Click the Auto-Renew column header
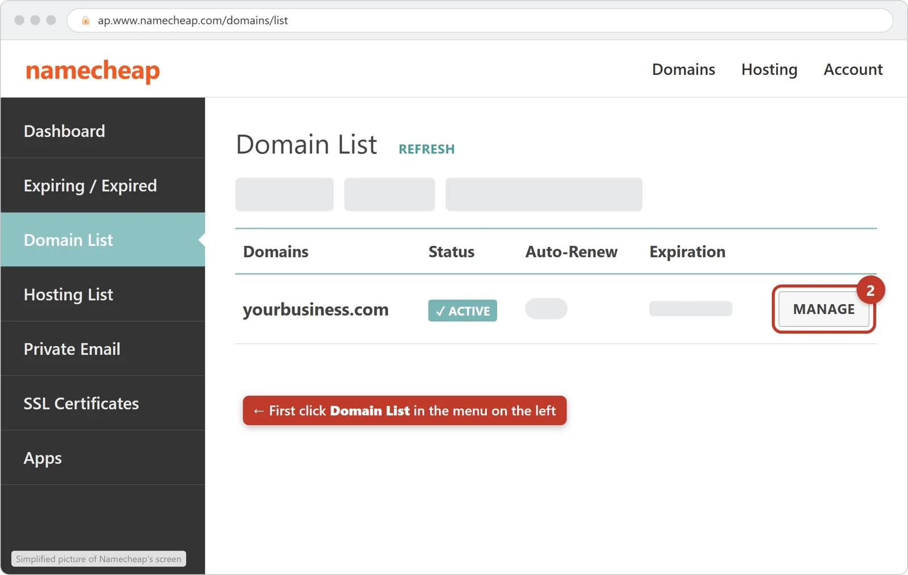 [x=571, y=251]
